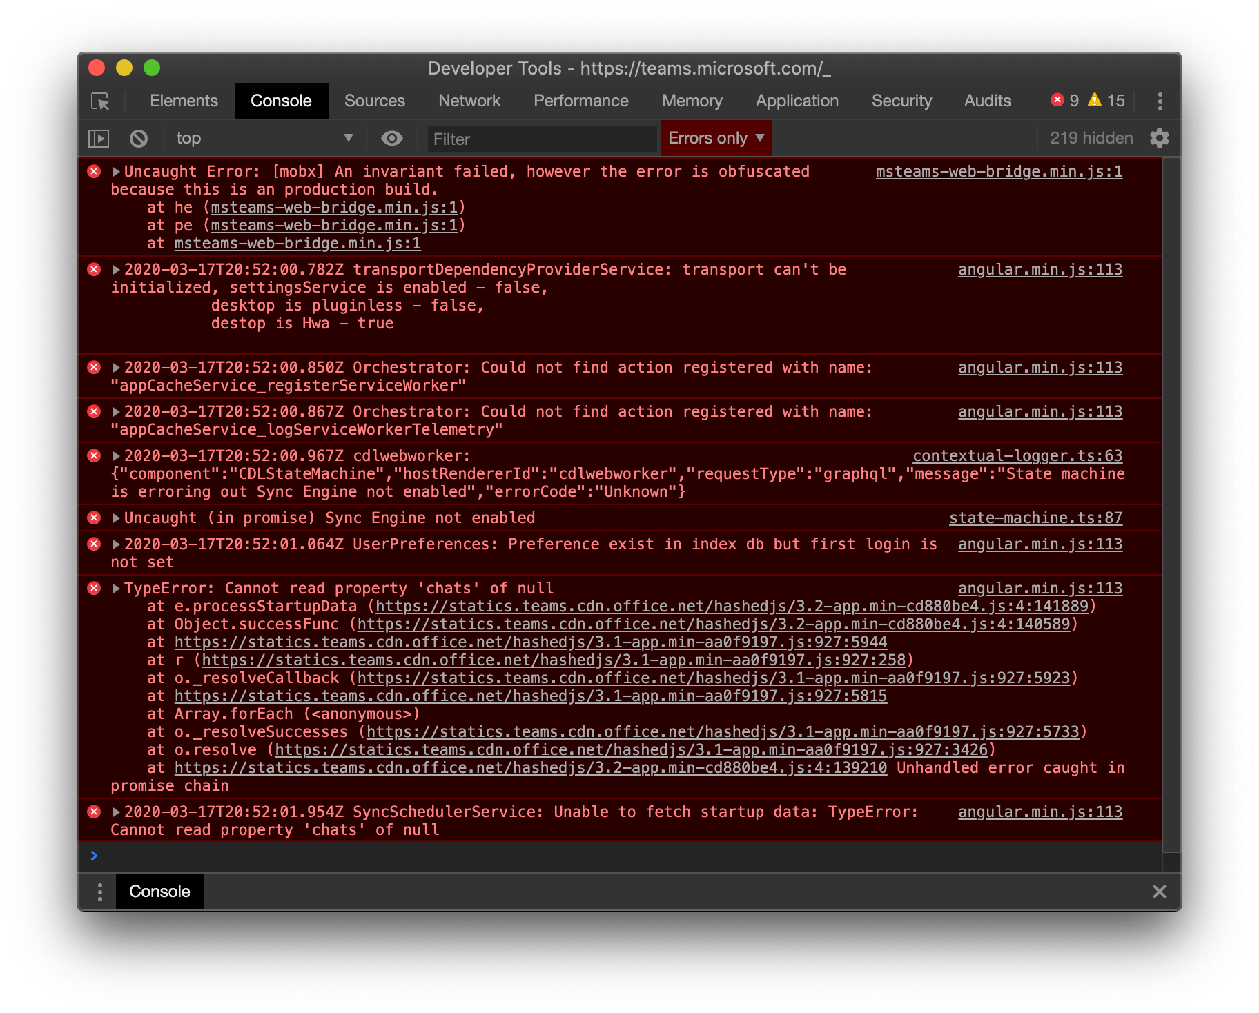This screenshot has width=1259, height=1013.
Task: Expand the appCacheService_logServiceWorkerTelemetry error entry
Action: click(x=117, y=412)
